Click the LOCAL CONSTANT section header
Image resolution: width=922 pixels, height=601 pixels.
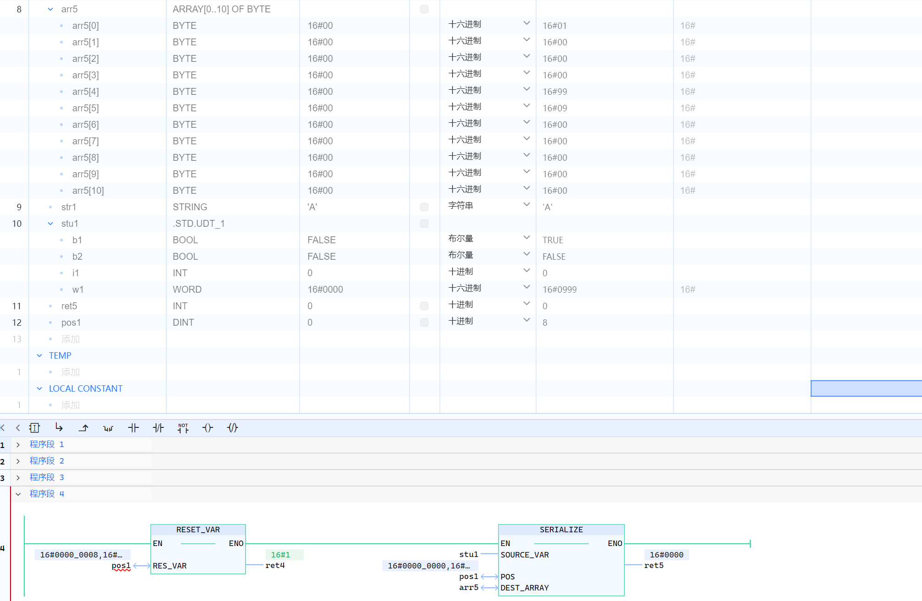click(86, 388)
